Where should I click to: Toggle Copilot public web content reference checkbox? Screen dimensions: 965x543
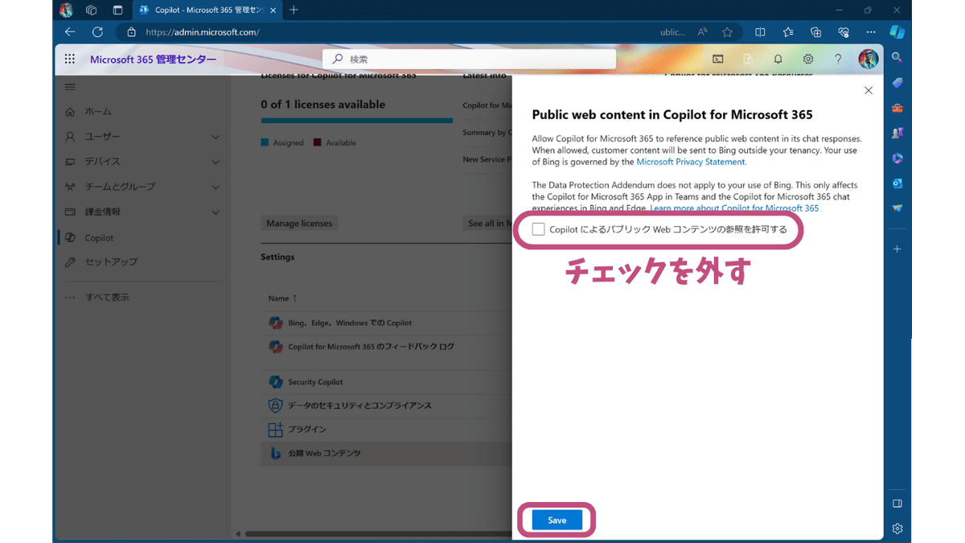pos(538,229)
